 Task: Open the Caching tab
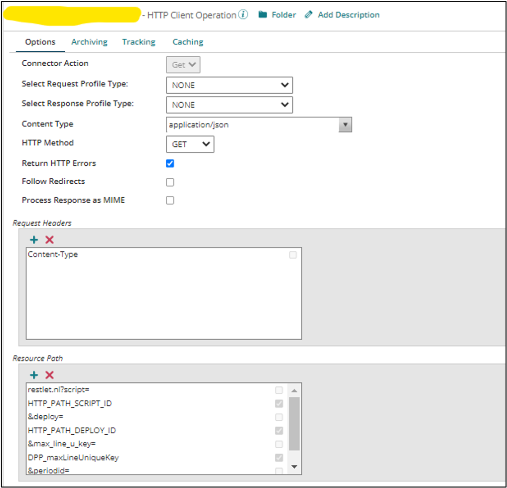188,42
